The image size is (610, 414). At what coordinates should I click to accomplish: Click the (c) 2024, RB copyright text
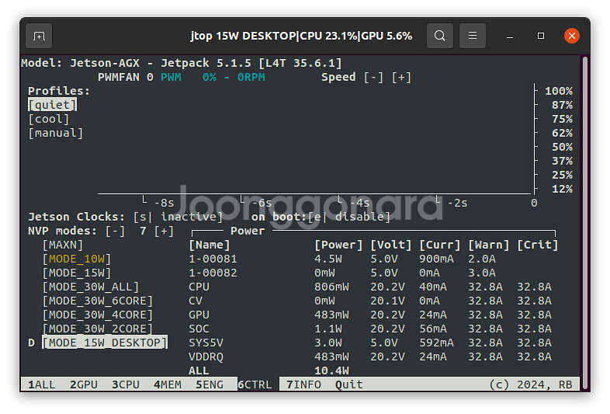(x=531, y=384)
